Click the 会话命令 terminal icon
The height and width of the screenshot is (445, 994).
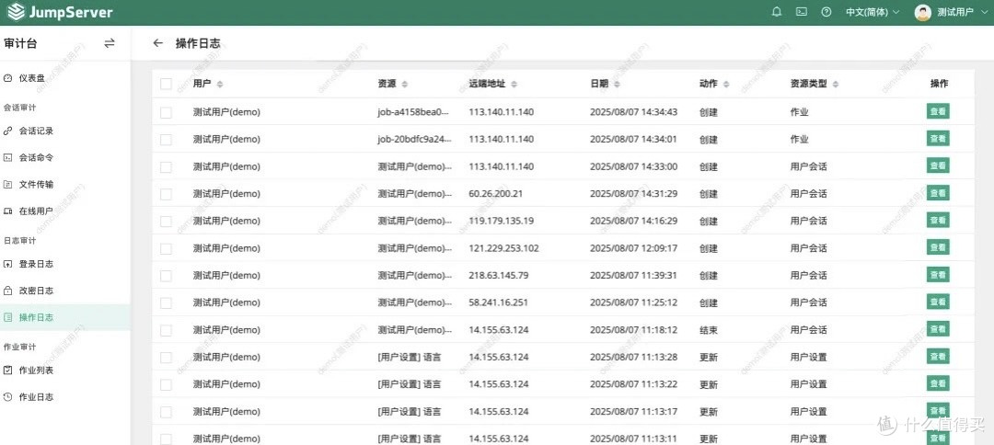coord(7,157)
